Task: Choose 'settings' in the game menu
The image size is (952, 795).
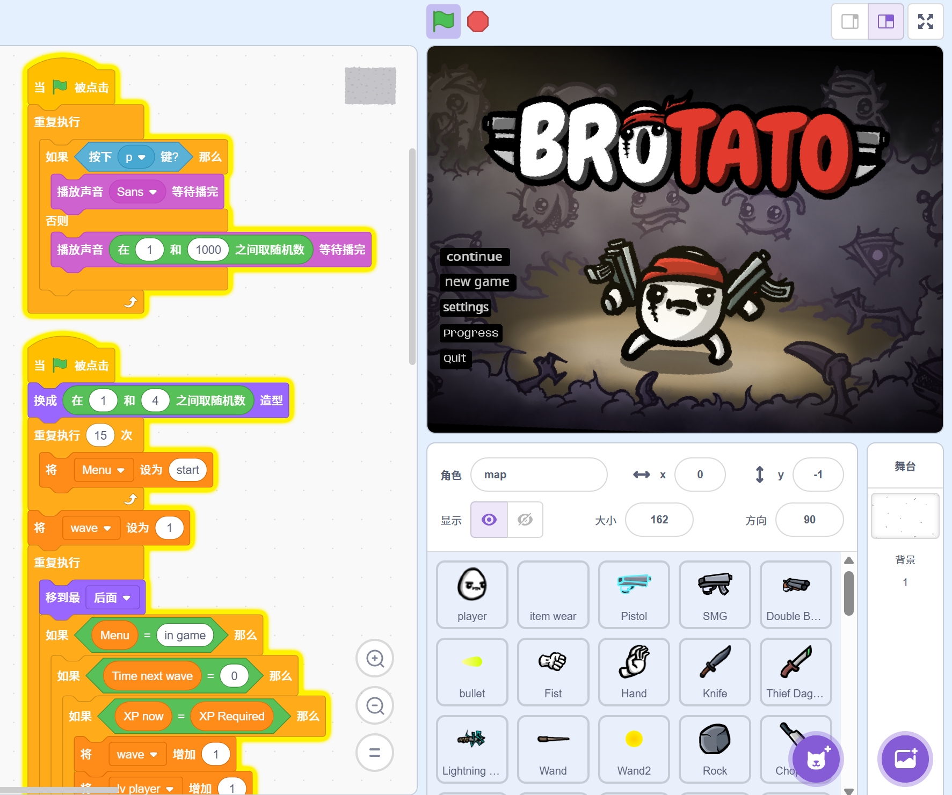Action: coord(466,307)
